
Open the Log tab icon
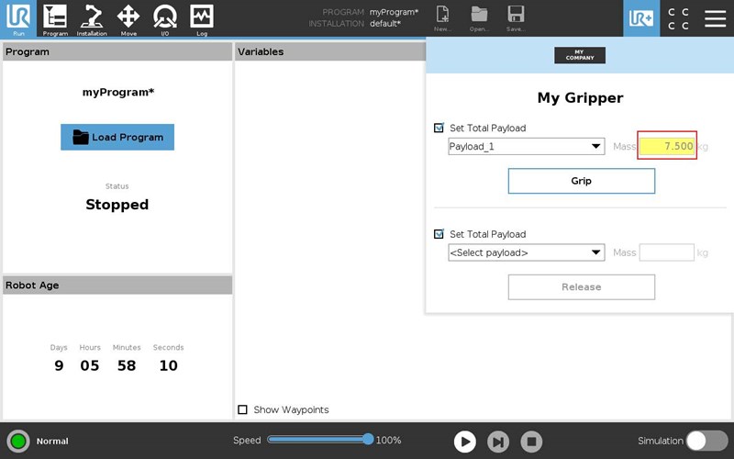coord(202,18)
